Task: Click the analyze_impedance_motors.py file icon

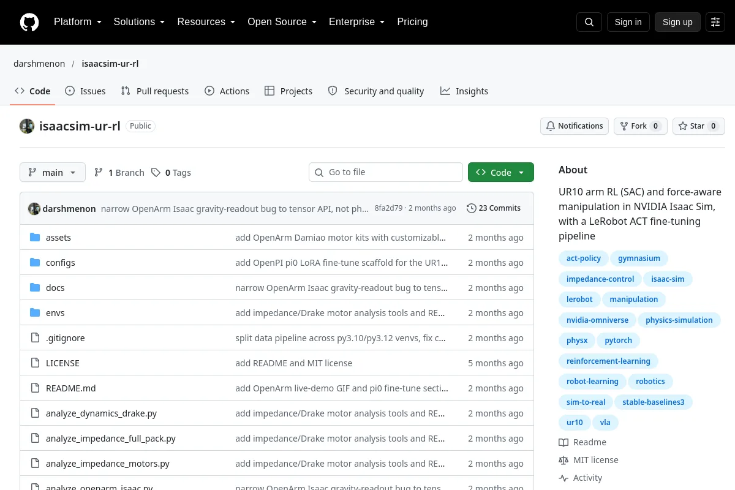Action: [x=35, y=464]
